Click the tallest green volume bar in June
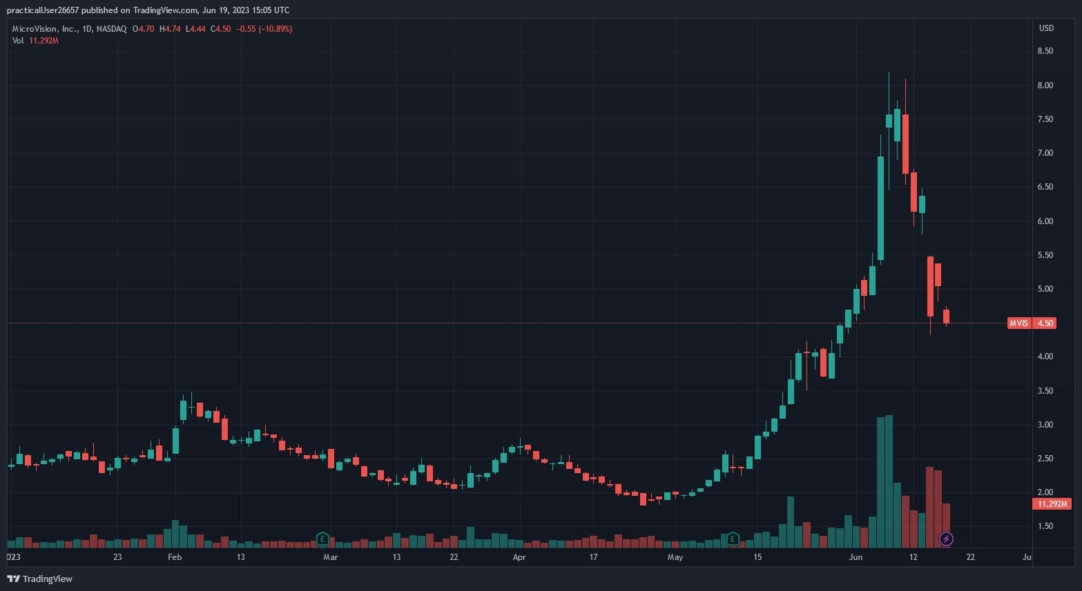Viewport: 1082px width, 591px height. tap(889, 483)
